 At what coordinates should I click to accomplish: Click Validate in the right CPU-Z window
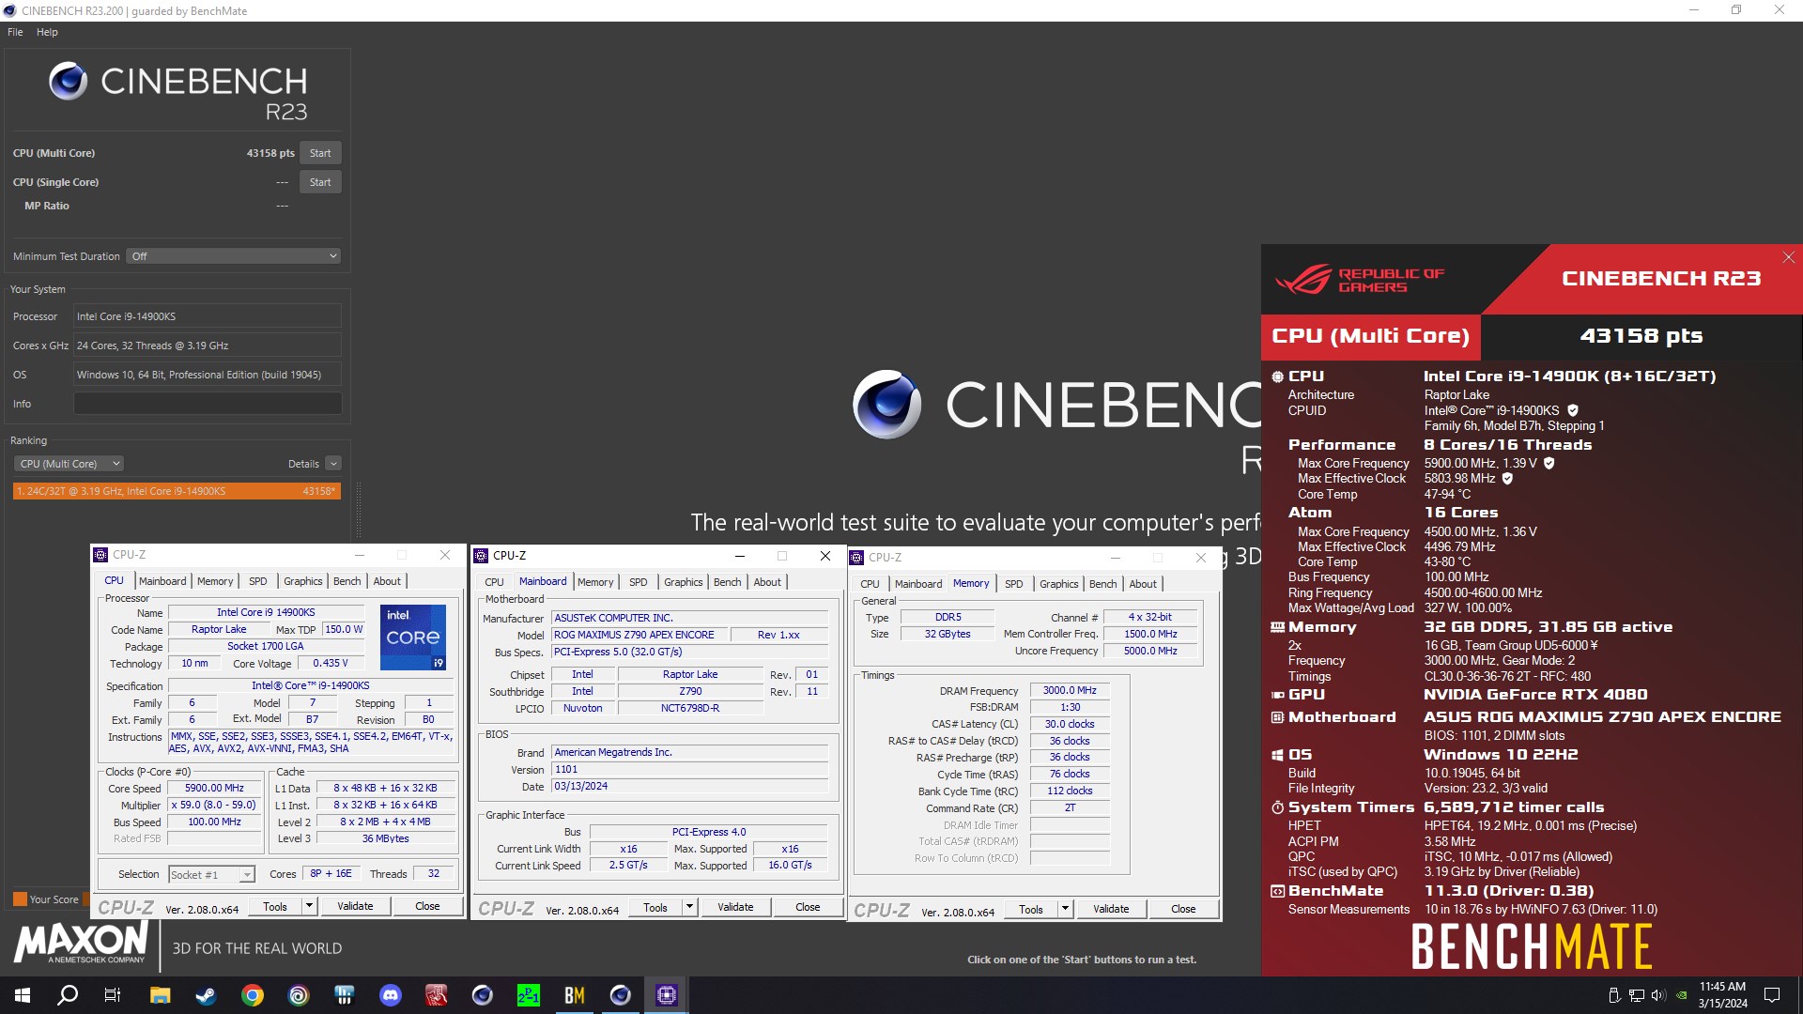pos(1111,909)
